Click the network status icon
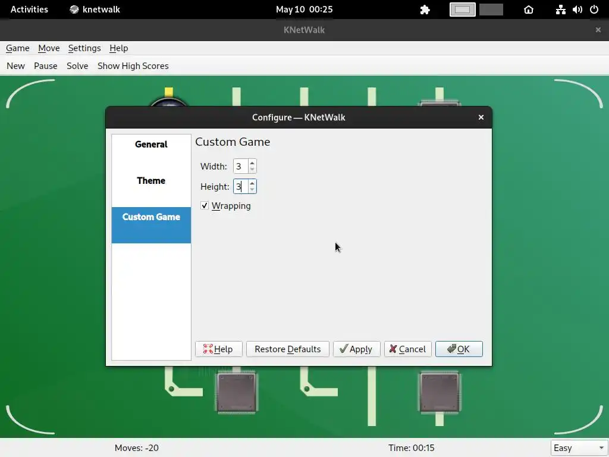Viewport: 609px width, 457px height. [560, 10]
